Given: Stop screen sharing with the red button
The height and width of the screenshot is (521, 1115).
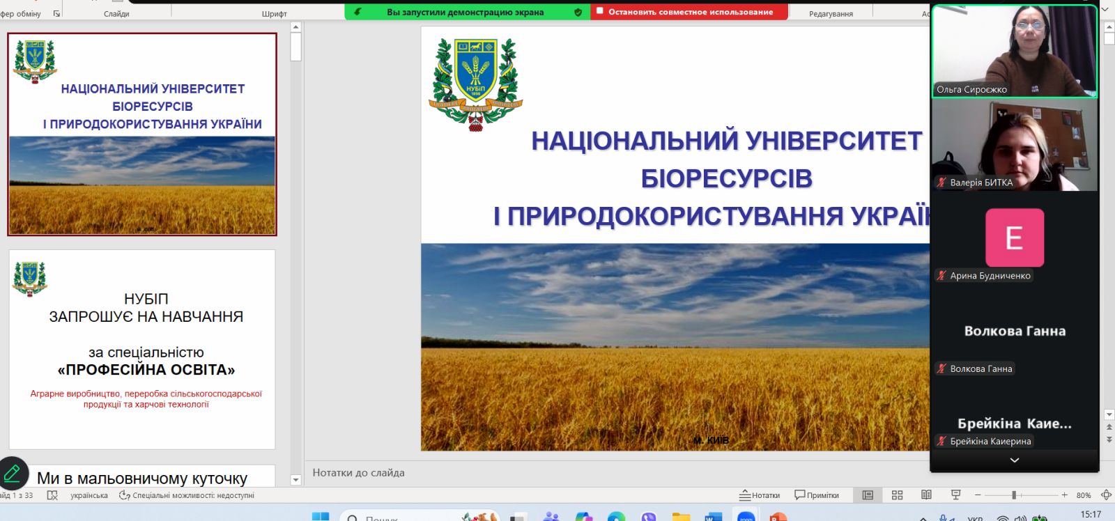Looking at the screenshot, I should pos(689,12).
